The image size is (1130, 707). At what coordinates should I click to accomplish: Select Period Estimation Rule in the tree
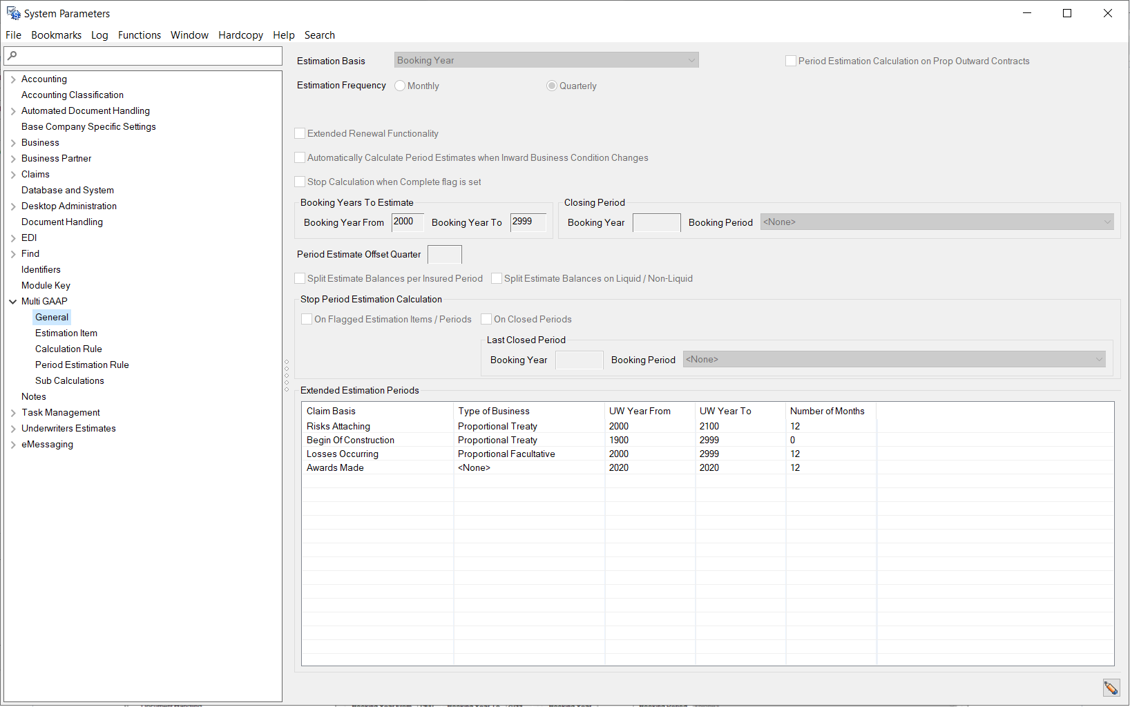(x=82, y=365)
